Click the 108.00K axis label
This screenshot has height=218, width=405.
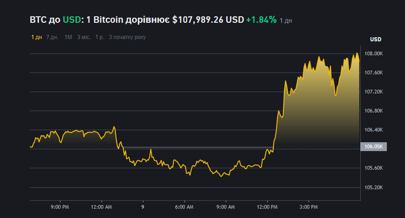373,53
